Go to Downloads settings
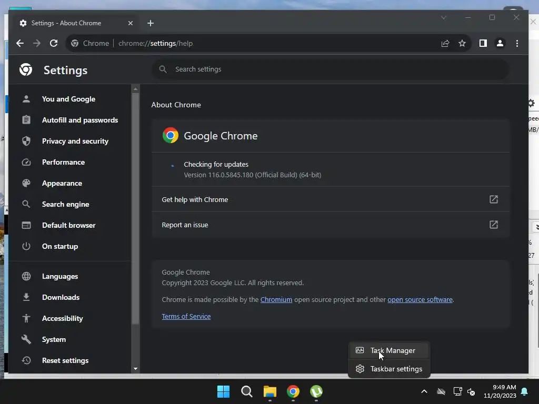The height and width of the screenshot is (404, 539). (x=61, y=297)
